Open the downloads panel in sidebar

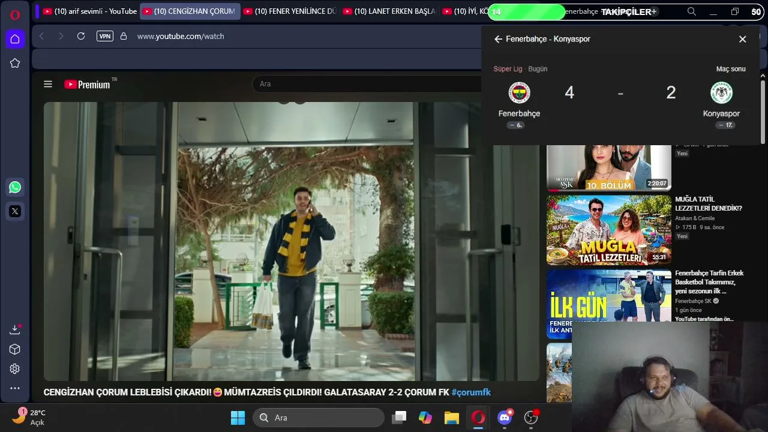coord(15,329)
